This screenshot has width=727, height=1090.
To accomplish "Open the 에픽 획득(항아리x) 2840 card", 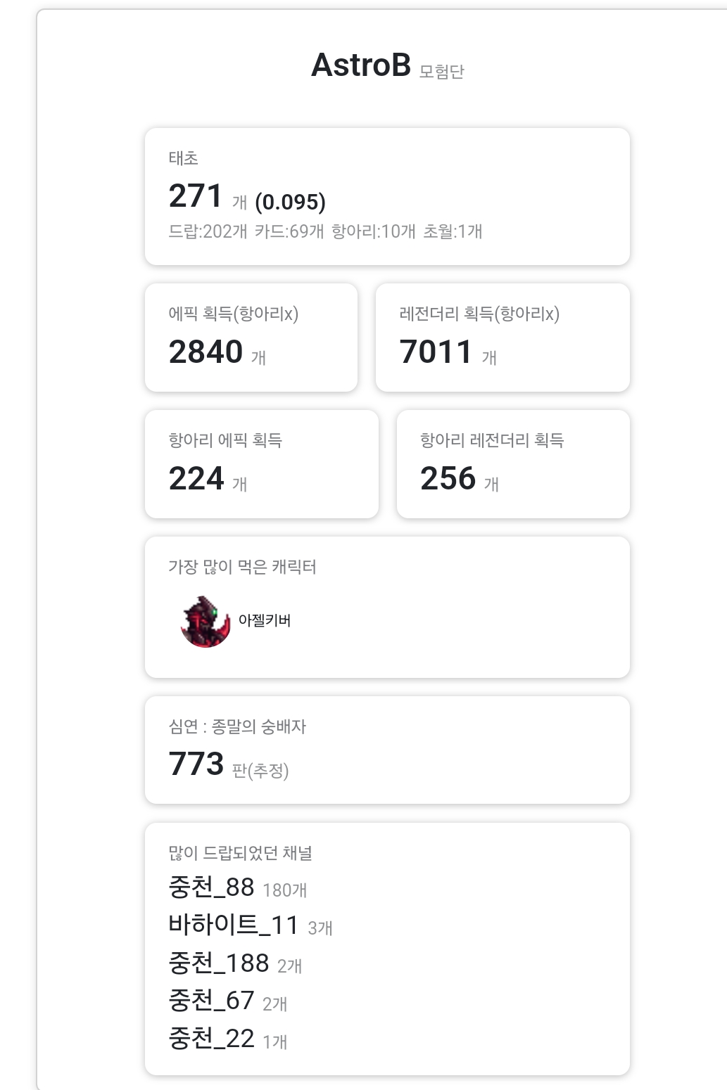I will [251, 338].
